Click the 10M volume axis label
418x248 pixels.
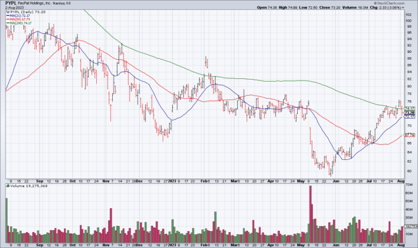[409, 234]
